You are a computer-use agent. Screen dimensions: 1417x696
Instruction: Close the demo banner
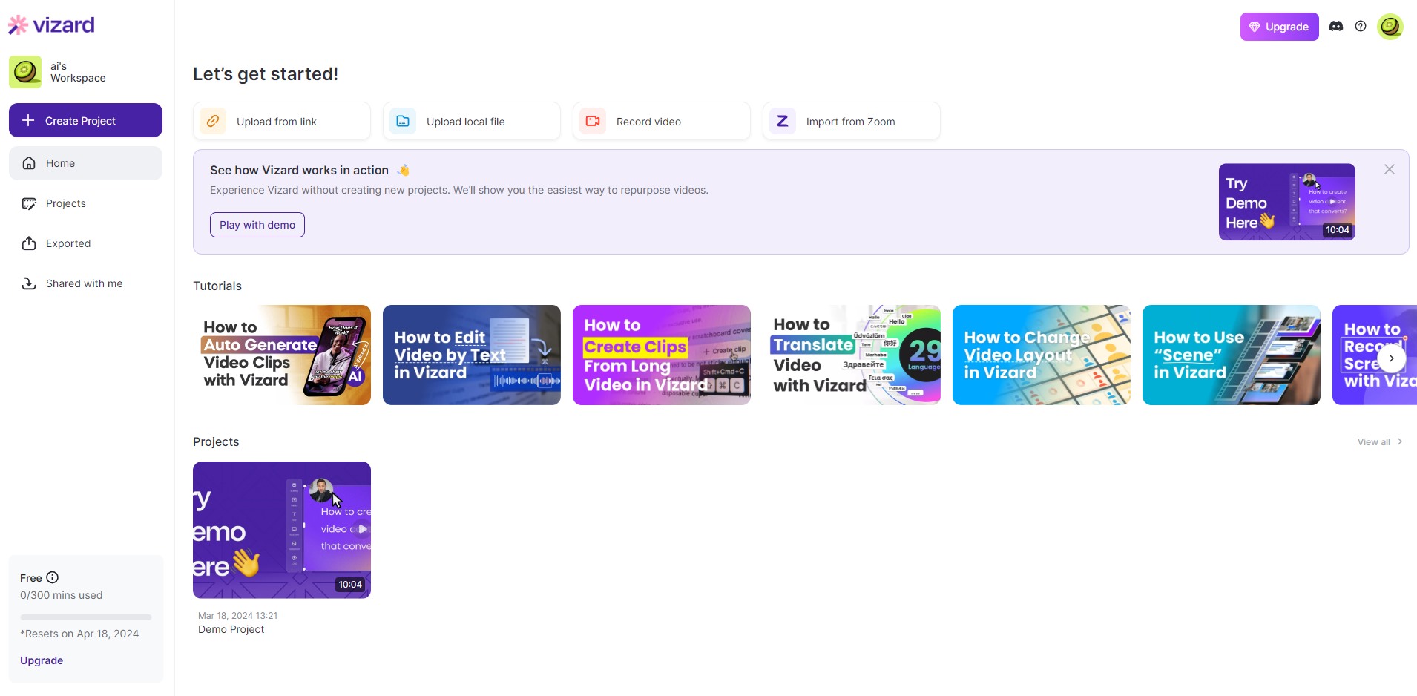[x=1390, y=170]
